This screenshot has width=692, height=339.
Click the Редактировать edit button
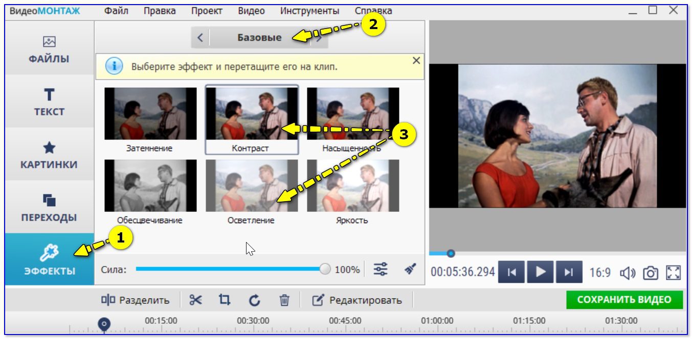pos(357,300)
